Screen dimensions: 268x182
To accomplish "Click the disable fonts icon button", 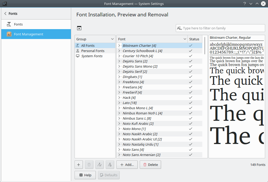I will click(110, 165).
